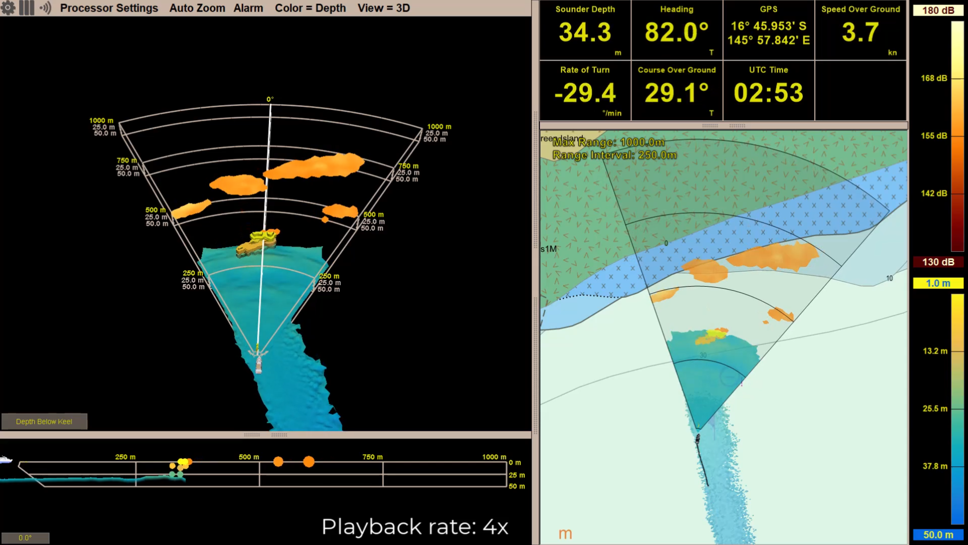Click the Max Range: 1000.0m chart label
The width and height of the screenshot is (968, 545).
609,142
